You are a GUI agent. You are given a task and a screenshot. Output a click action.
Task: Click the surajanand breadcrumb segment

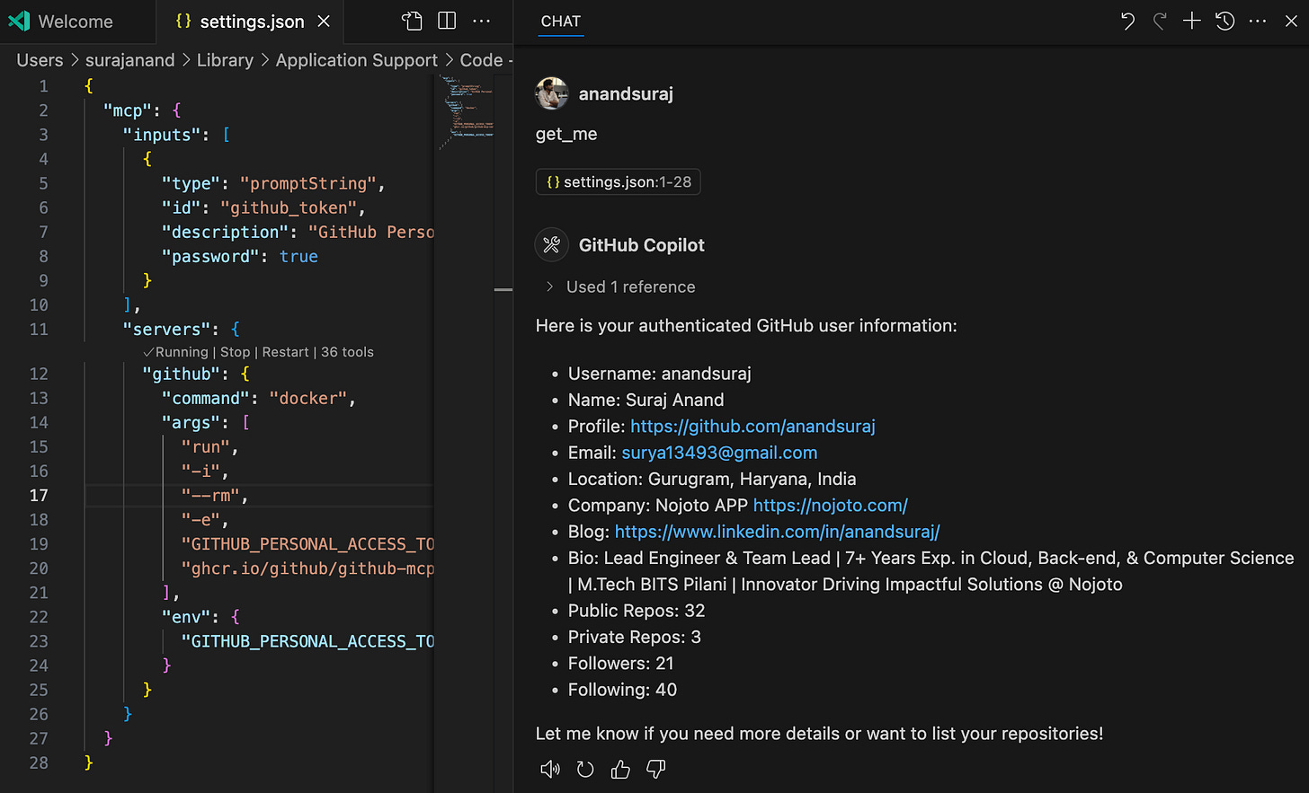click(129, 60)
